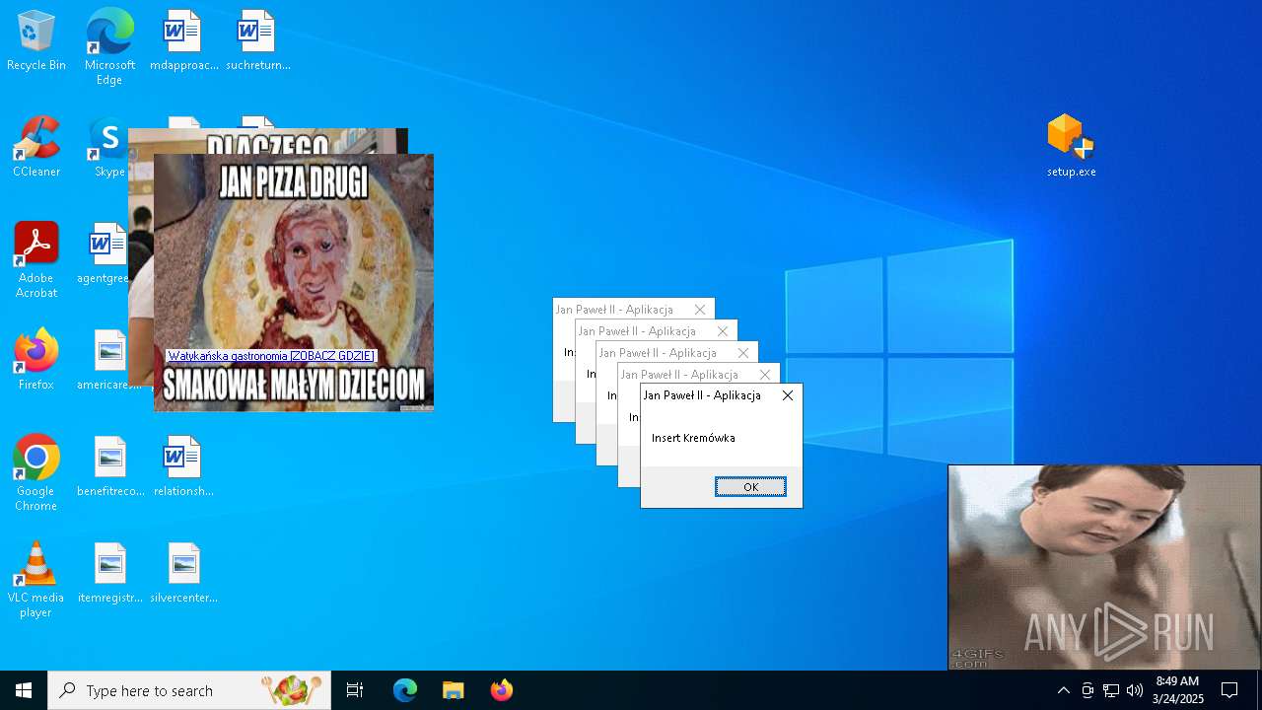Open the volume control tray icon

[1135, 690]
